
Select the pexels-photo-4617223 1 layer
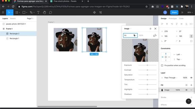click(18, 24)
